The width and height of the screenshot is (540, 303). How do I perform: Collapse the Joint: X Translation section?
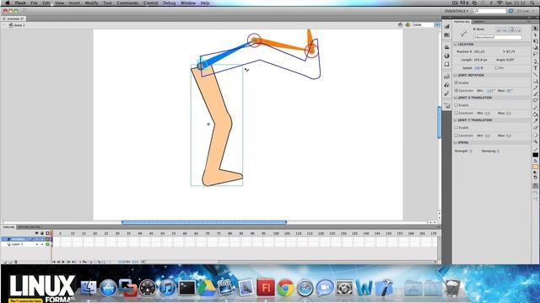pos(456,98)
